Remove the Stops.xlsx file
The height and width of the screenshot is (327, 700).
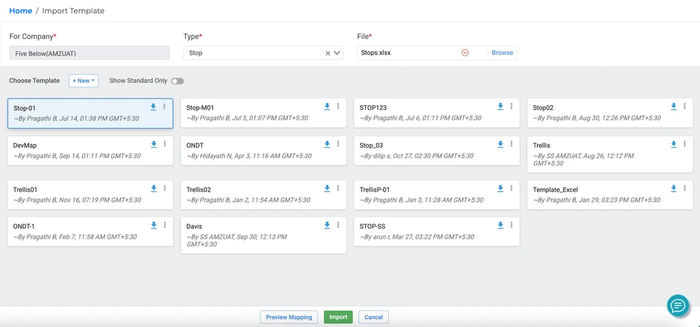click(465, 53)
